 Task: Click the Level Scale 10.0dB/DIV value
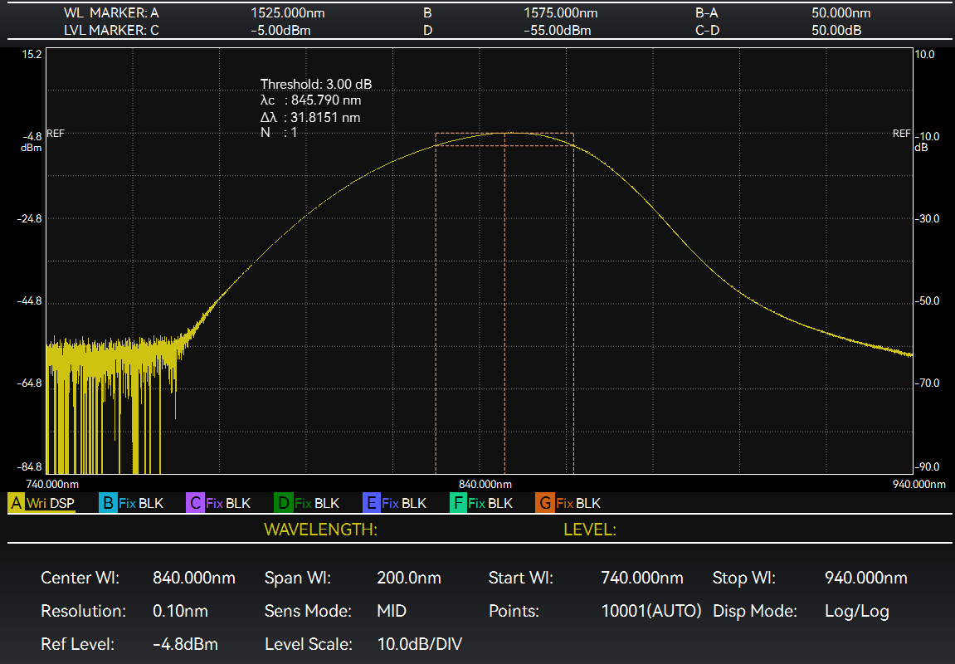point(419,644)
